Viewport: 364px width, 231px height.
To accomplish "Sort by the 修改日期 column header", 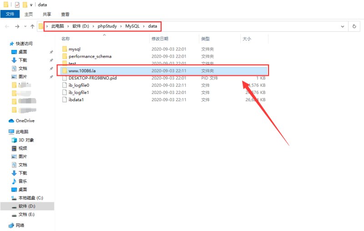I will (x=160, y=39).
